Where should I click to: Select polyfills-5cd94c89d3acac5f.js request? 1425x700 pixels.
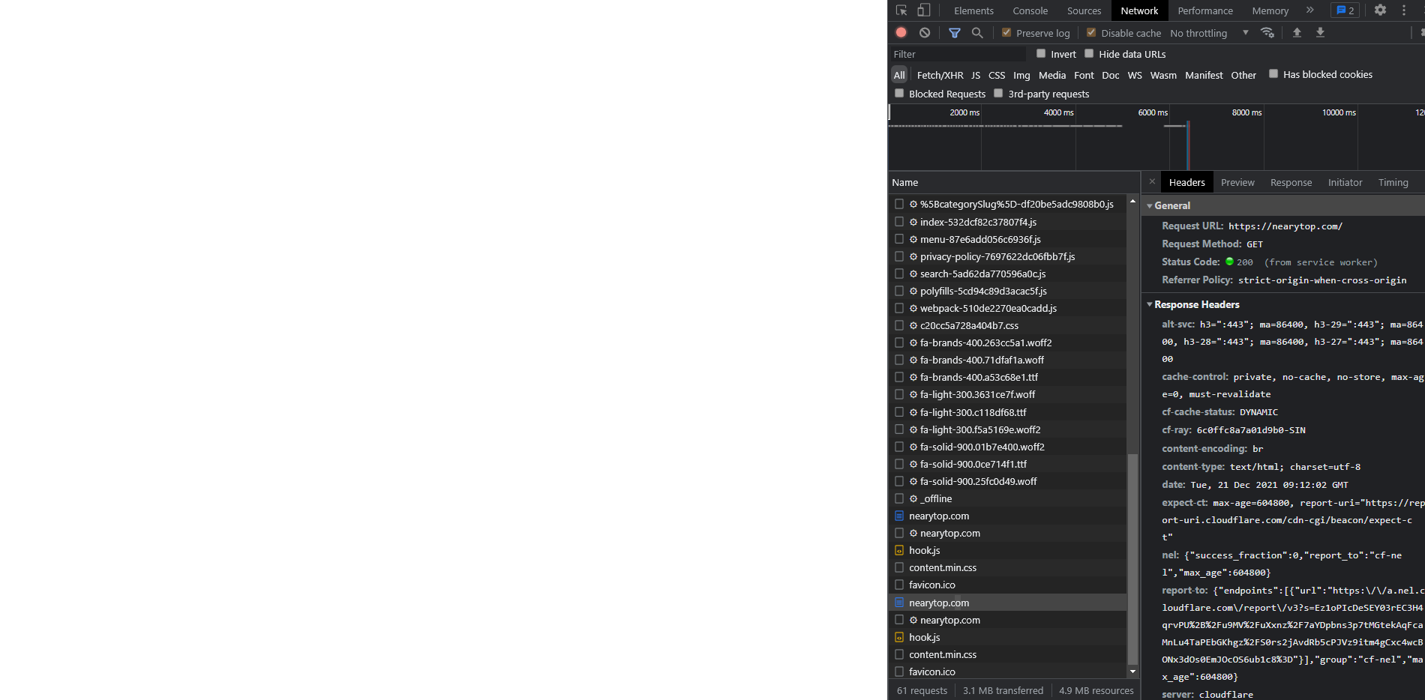(1008, 291)
